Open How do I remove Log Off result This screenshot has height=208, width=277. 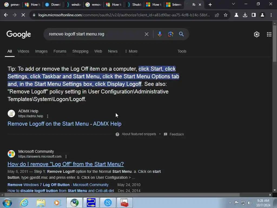click(x=65, y=164)
